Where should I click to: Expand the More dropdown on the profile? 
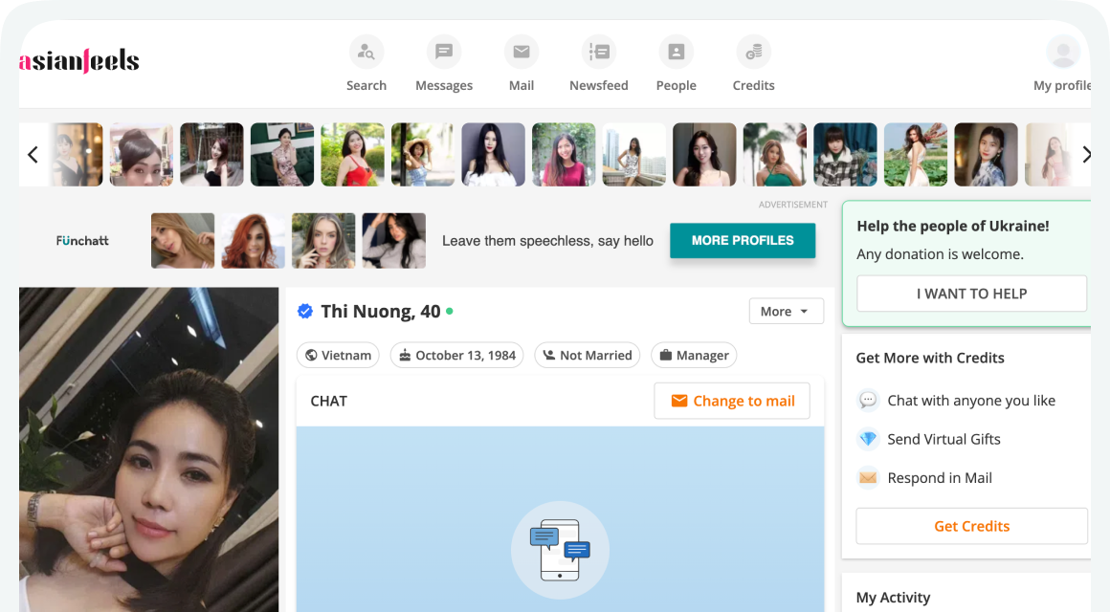(786, 311)
